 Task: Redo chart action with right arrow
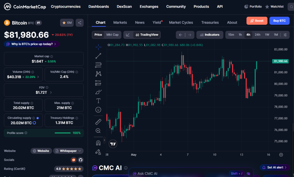point(190,35)
